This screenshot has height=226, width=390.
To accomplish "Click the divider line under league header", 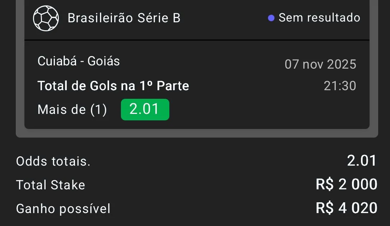I will pos(197,40).
